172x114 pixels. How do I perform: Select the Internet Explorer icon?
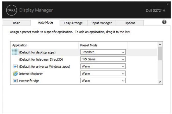[15, 74]
